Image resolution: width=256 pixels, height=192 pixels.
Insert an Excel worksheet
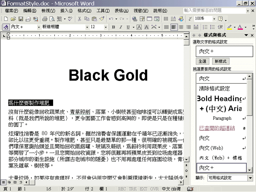pyautogui.click(x=157, y=19)
